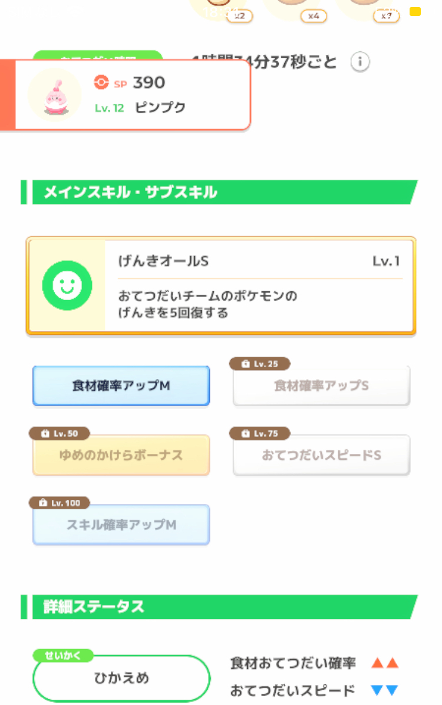
Task: Select the locked ゆめのかけらボーナス sub skill
Action: 121,455
